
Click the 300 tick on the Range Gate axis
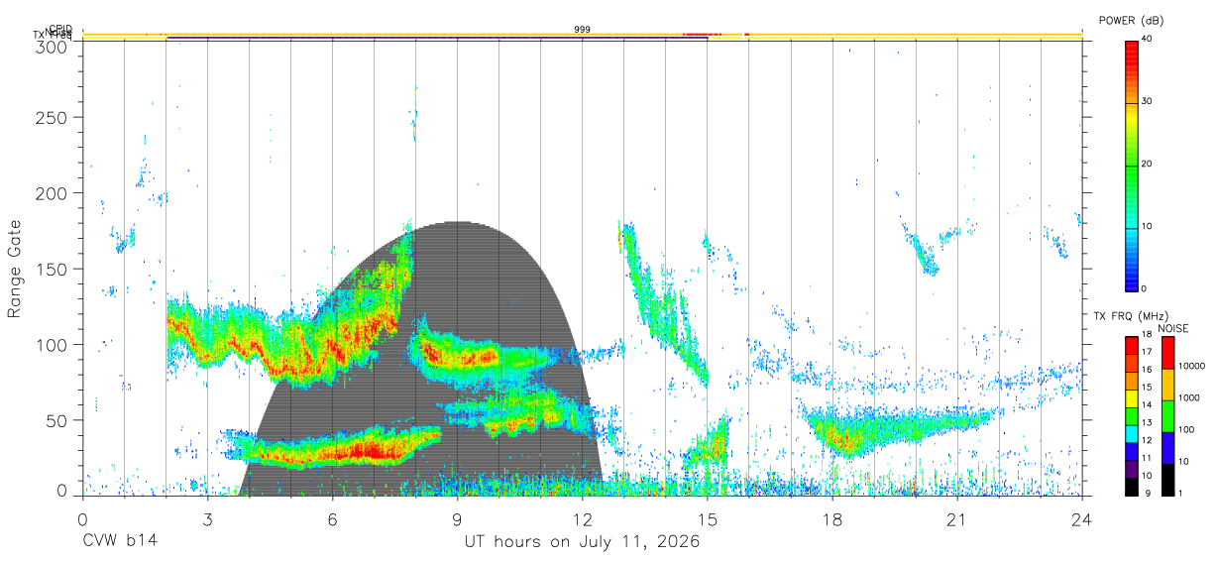pos(54,46)
